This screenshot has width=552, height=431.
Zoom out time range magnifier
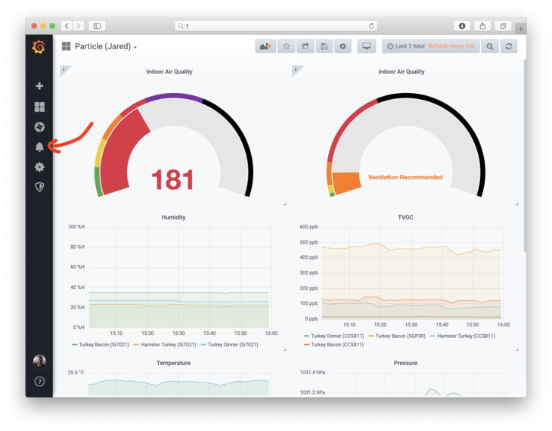490,46
